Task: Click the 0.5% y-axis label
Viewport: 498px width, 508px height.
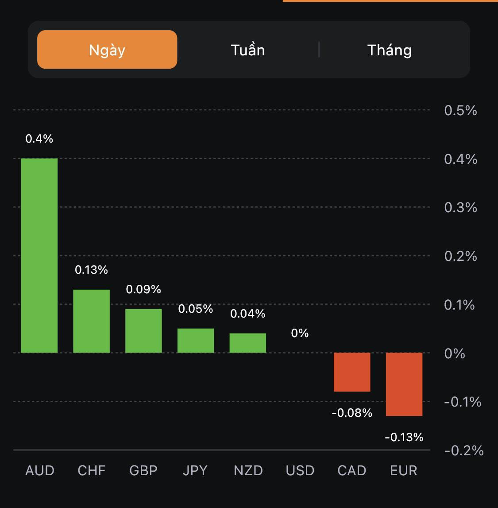Action: [x=460, y=110]
